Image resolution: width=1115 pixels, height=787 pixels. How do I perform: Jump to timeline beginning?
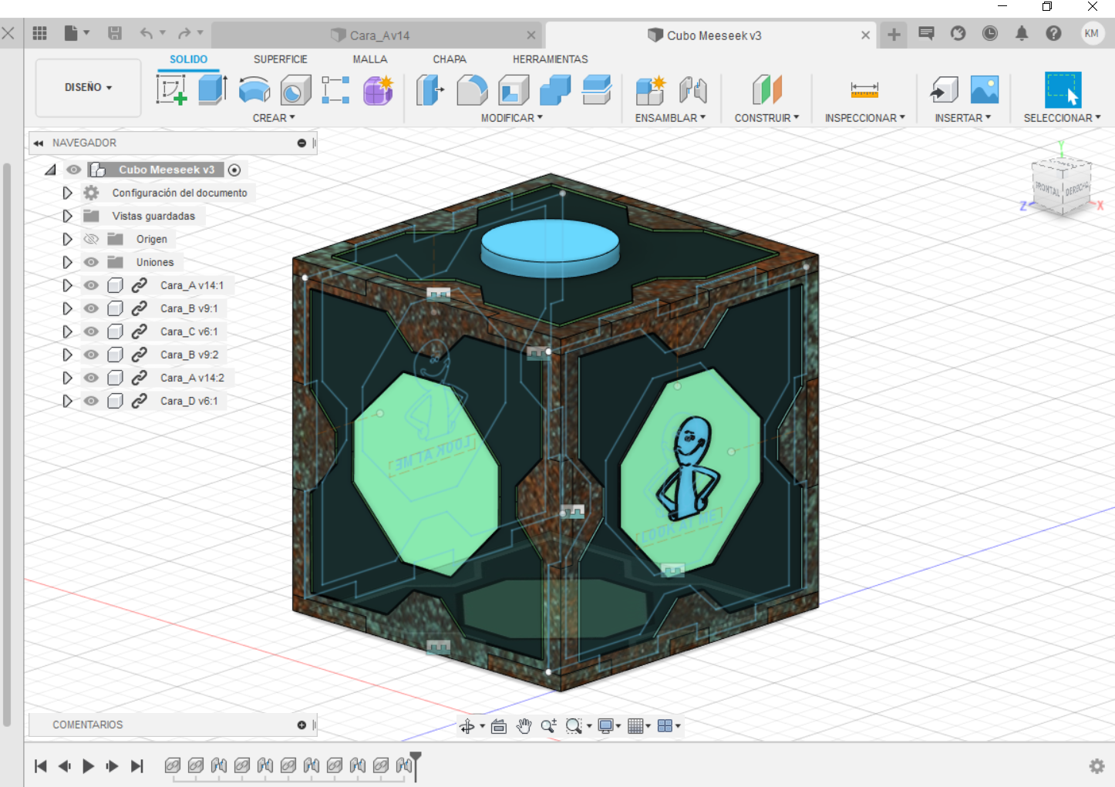(x=41, y=766)
